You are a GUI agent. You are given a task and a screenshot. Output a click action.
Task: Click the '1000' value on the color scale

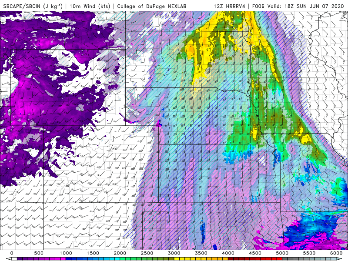[x=66, y=253]
